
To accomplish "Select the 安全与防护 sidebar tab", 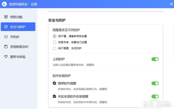I will click(18, 27).
